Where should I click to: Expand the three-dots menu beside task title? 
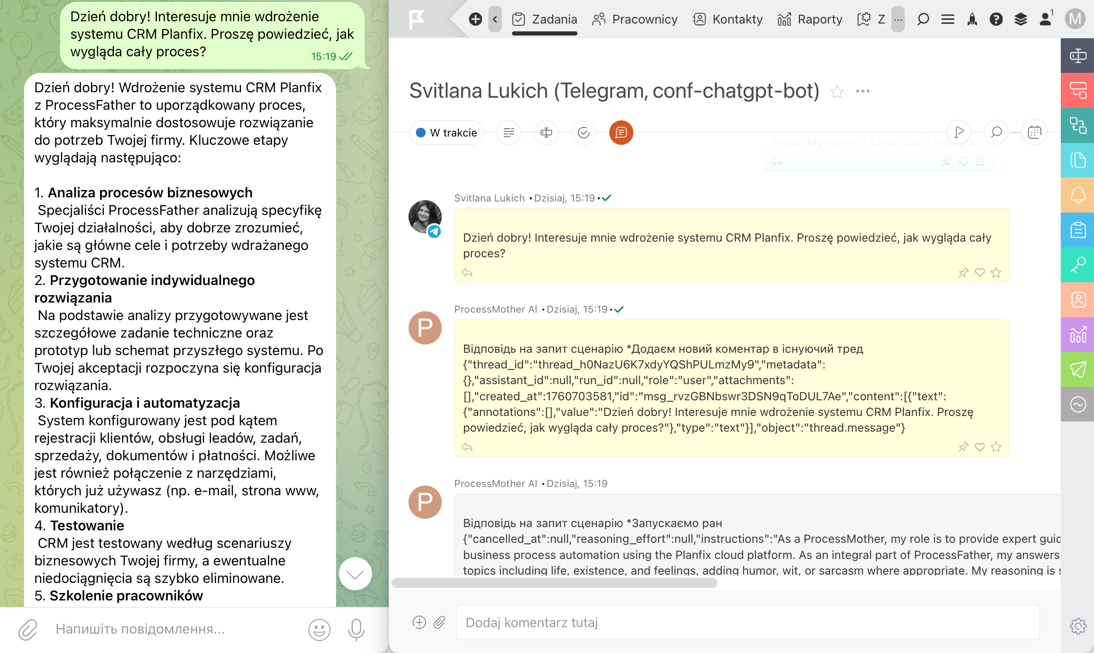click(862, 91)
